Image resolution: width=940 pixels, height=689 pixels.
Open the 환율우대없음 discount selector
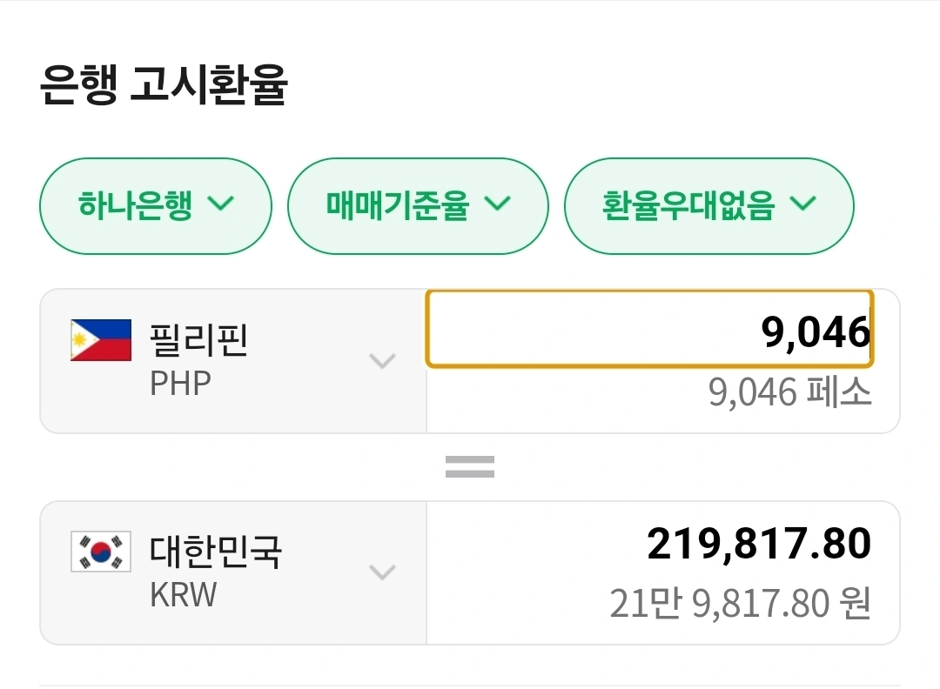[708, 206]
